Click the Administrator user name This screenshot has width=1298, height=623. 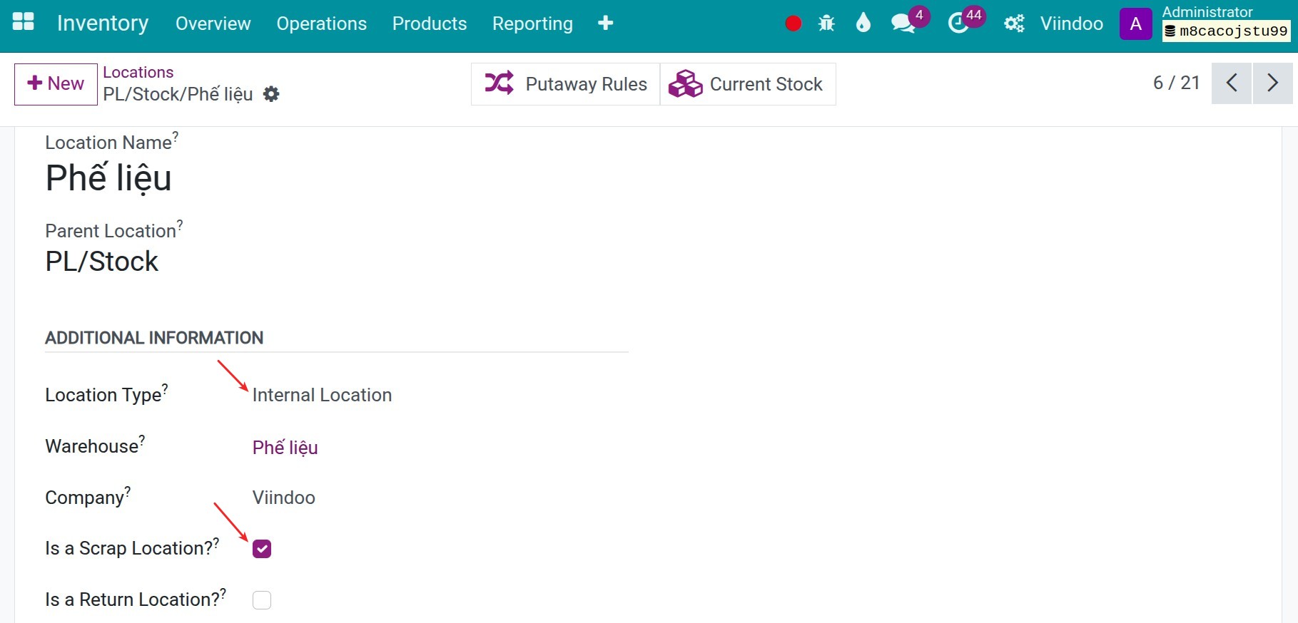1207,11
